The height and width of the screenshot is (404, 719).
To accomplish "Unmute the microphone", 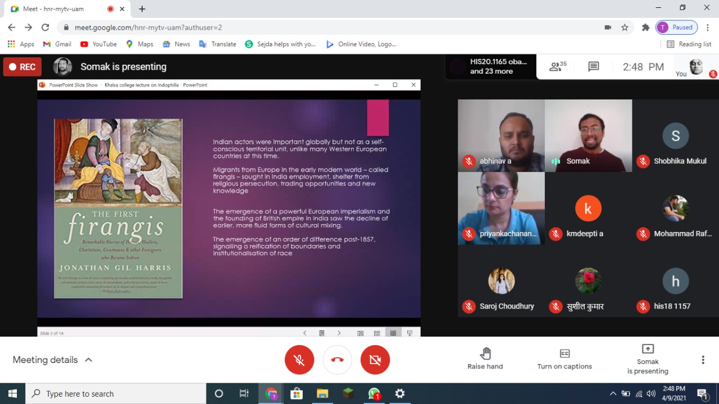I will click(x=299, y=360).
